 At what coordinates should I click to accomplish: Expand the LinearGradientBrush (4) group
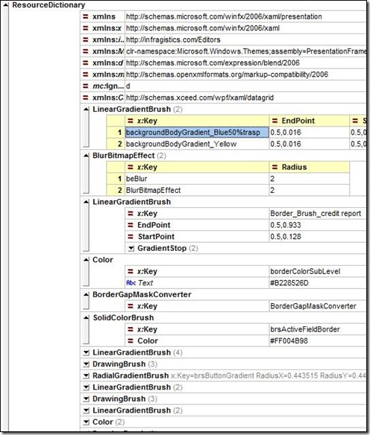86,352
